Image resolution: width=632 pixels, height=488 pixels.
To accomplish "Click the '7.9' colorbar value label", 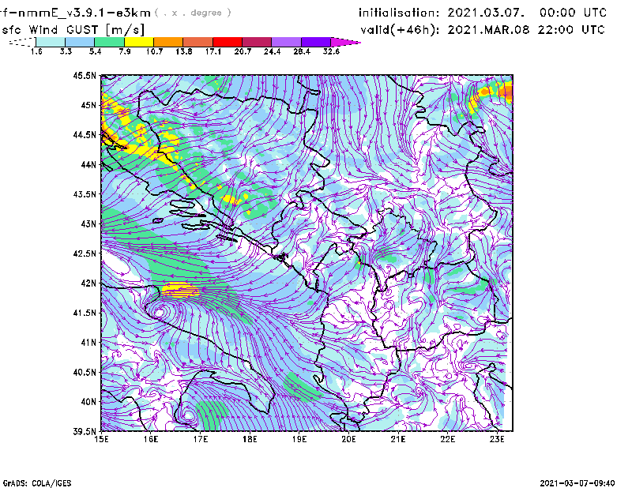I will (125, 51).
